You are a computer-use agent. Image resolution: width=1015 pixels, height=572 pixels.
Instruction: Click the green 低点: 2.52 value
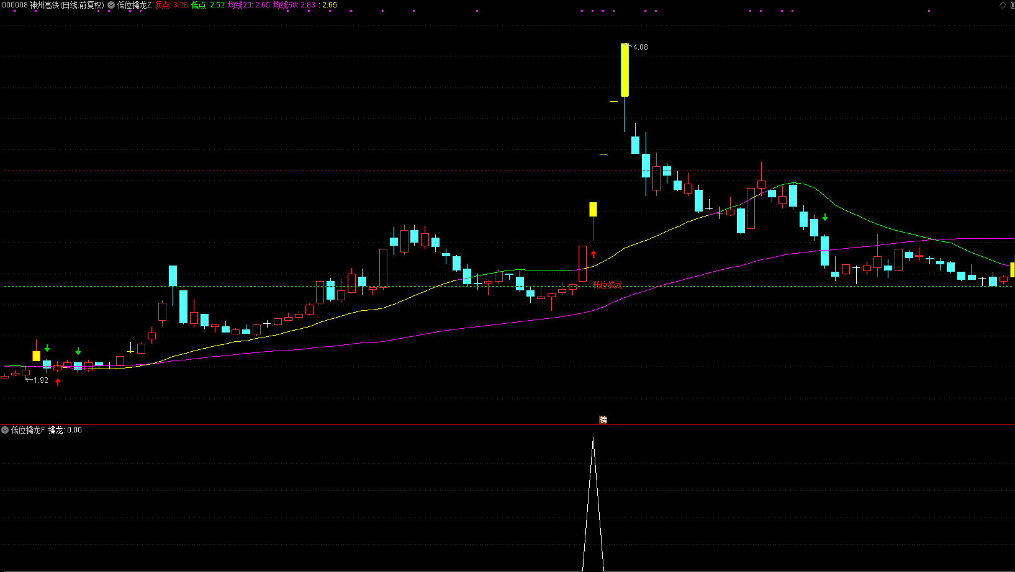click(x=208, y=5)
